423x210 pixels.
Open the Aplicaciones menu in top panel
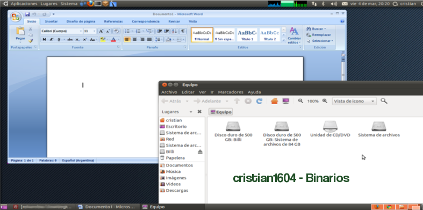[24, 4]
